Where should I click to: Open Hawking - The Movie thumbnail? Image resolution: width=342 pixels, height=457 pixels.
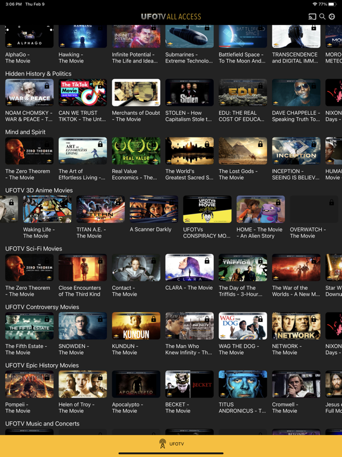pos(83,36)
